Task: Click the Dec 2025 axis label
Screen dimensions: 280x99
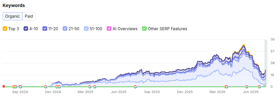Action: pyautogui.click(x=185, y=92)
